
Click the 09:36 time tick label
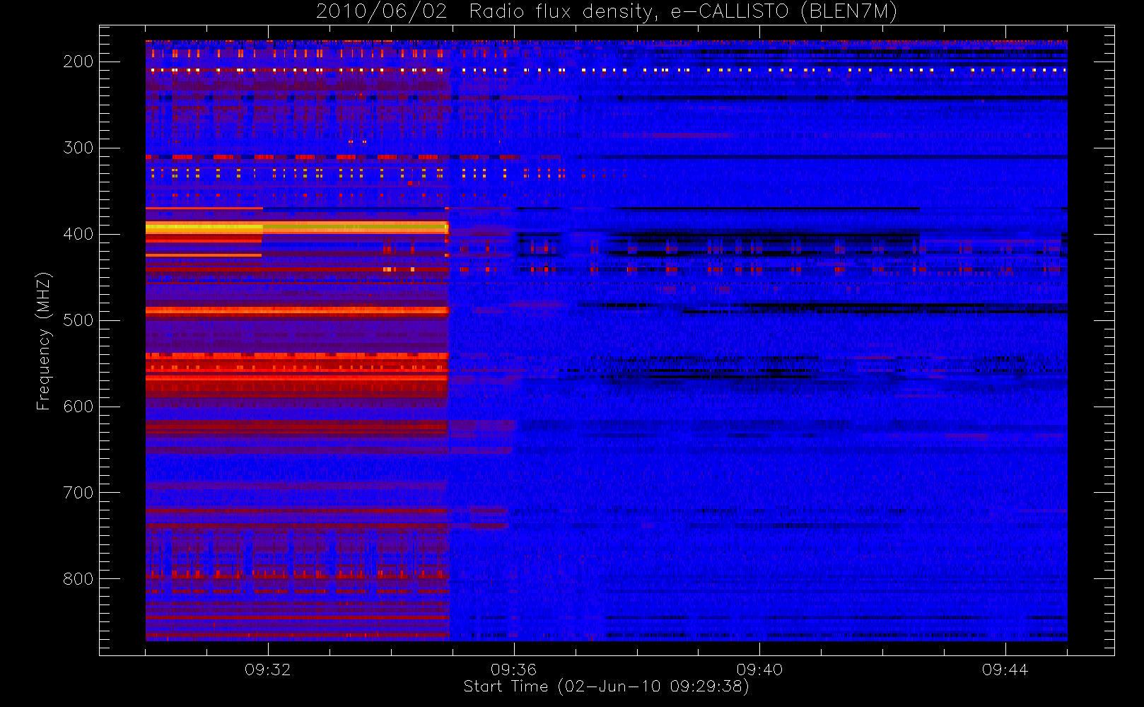tap(513, 670)
